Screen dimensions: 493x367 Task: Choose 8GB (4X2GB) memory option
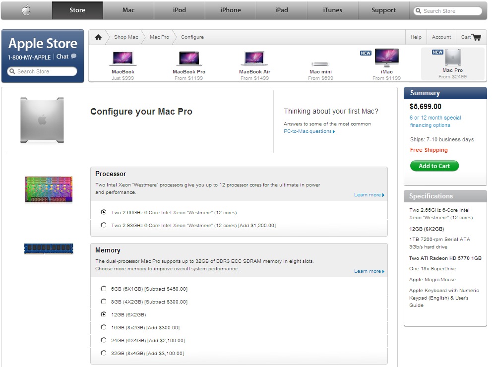tap(104, 301)
